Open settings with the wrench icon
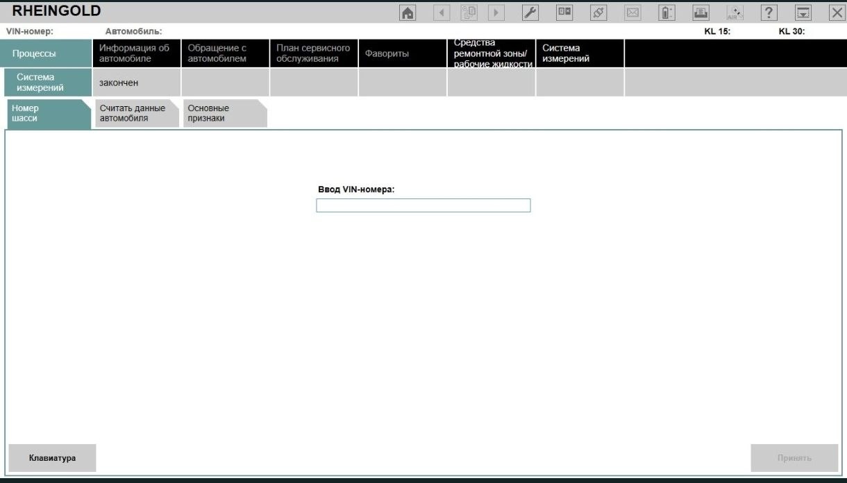This screenshot has width=847, height=483. pyautogui.click(x=530, y=12)
